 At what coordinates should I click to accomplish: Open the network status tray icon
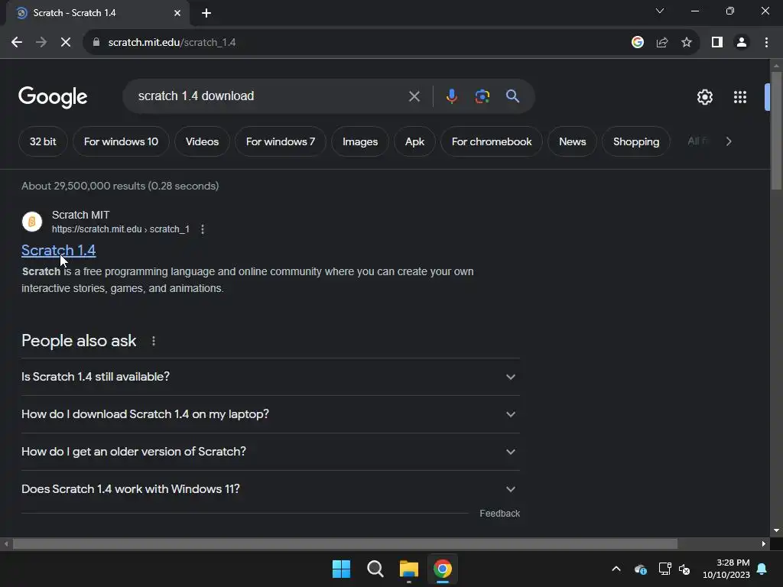(664, 569)
